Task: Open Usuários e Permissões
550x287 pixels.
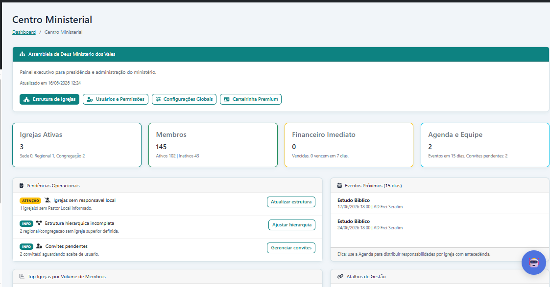Action: click(x=116, y=99)
